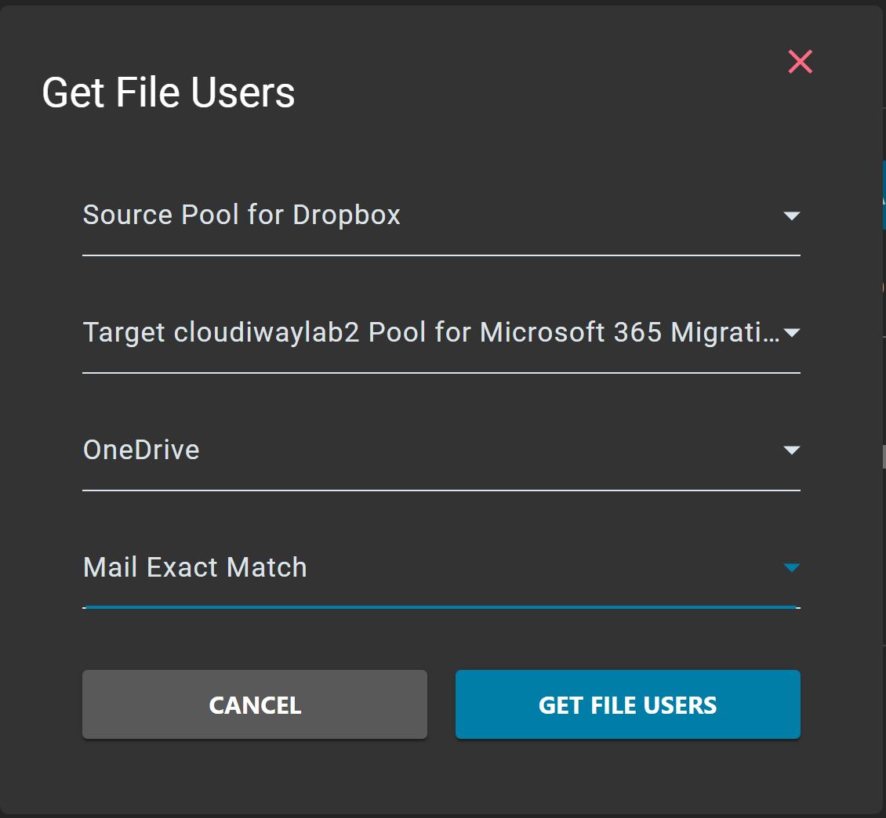Click the Cancel button
The height and width of the screenshot is (818, 886).
point(255,704)
